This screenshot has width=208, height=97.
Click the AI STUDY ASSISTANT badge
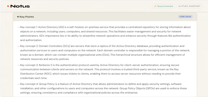pos(190,6)
